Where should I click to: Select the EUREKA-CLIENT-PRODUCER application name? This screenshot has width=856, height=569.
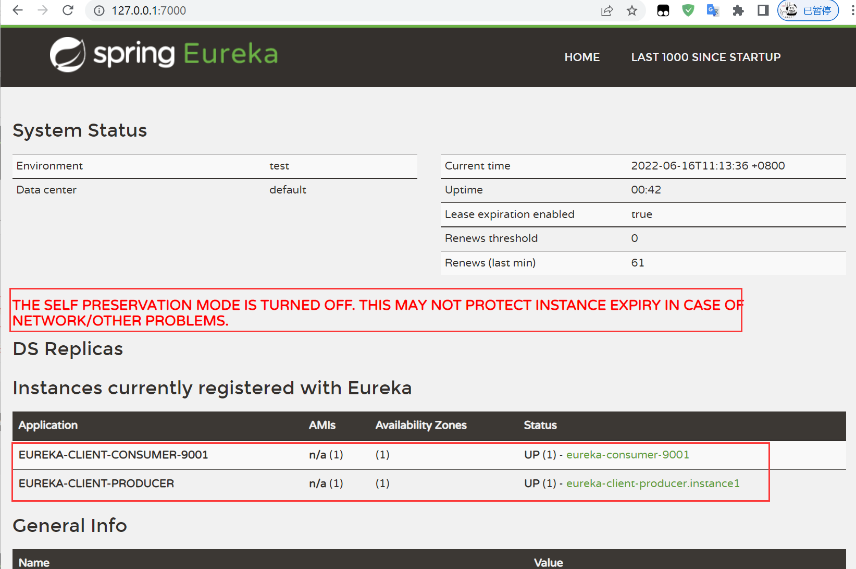[x=96, y=483]
